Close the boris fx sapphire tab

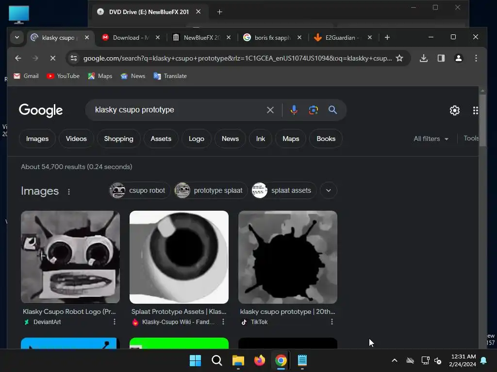point(299,37)
